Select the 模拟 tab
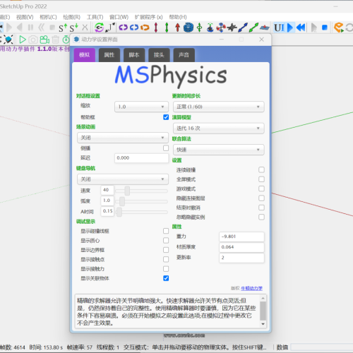353x353 pixels. point(85,55)
